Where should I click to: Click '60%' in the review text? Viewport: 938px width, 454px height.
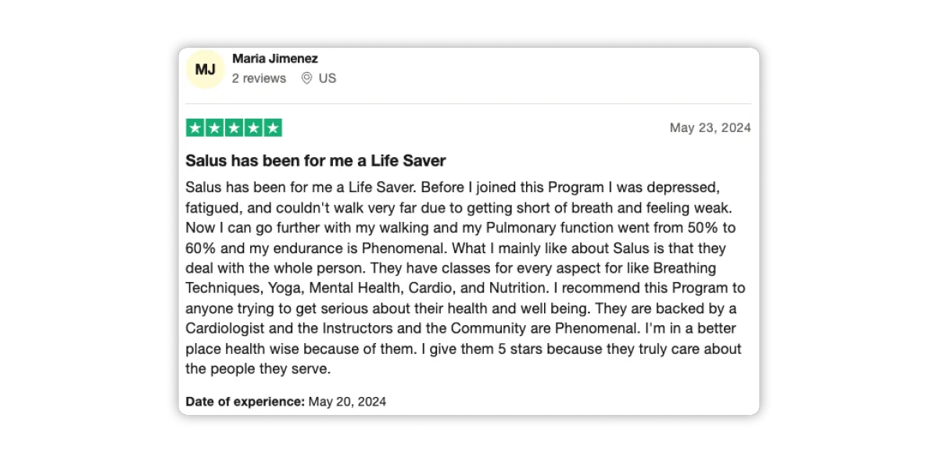point(201,248)
